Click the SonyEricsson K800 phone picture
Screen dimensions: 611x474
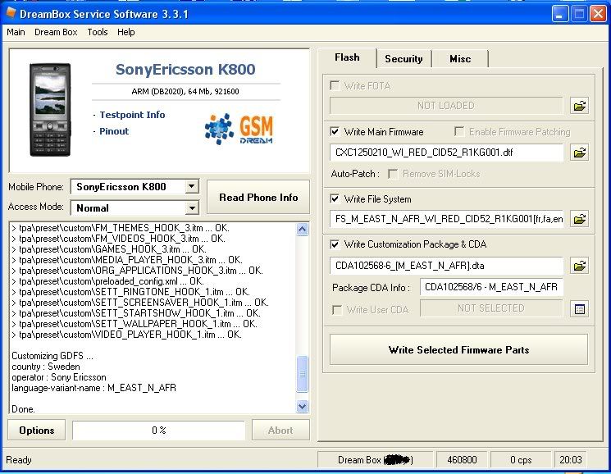pyautogui.click(x=50, y=110)
